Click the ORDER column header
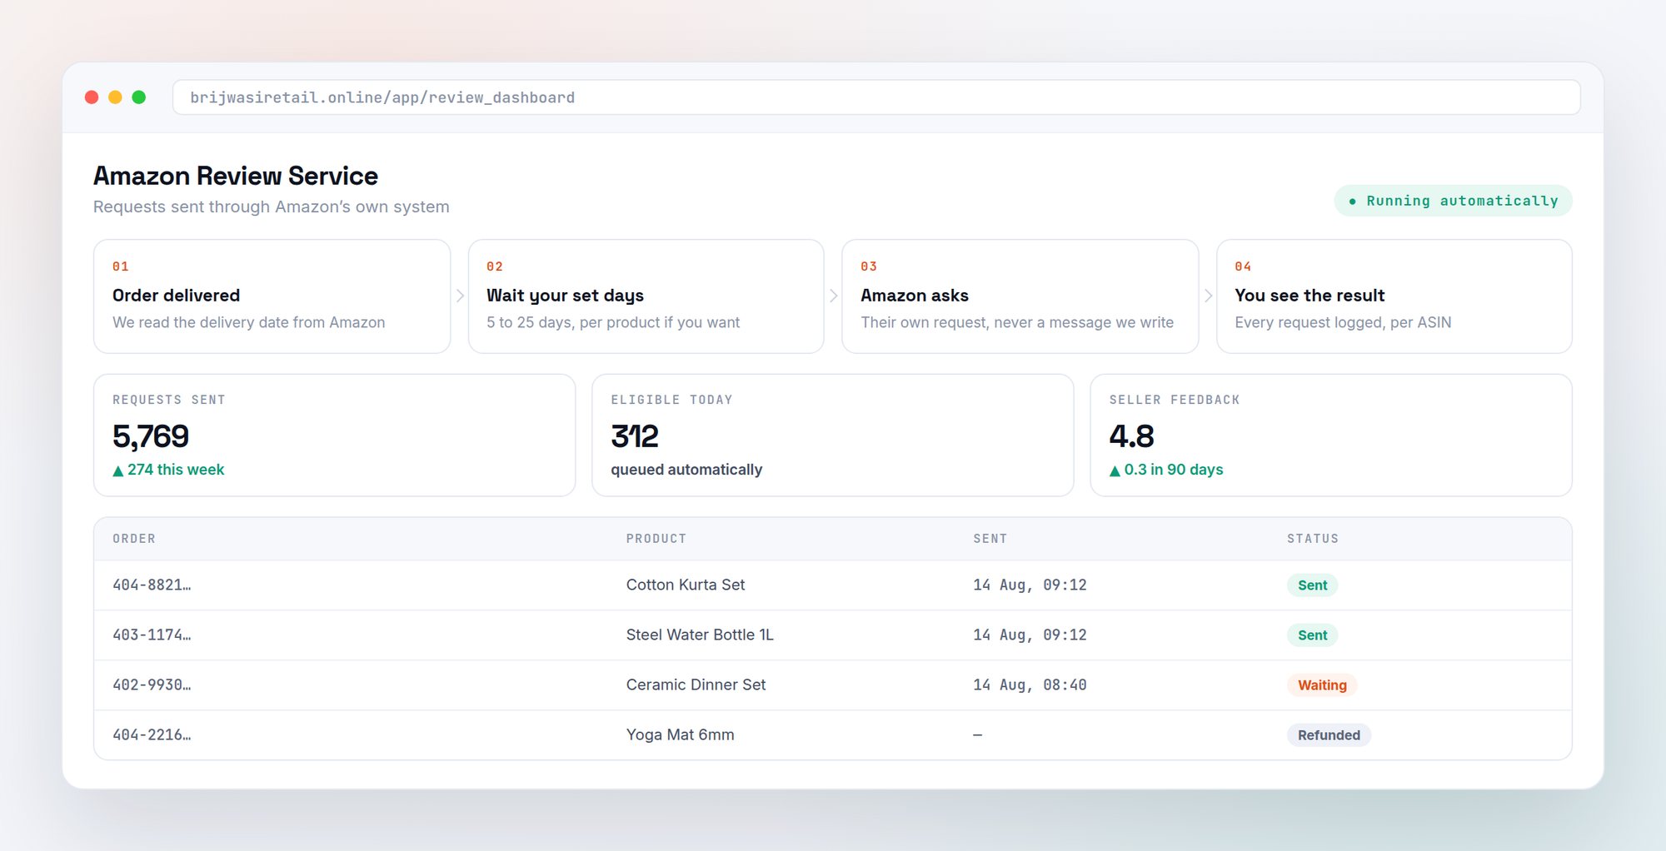The height and width of the screenshot is (851, 1666). pos(134,539)
